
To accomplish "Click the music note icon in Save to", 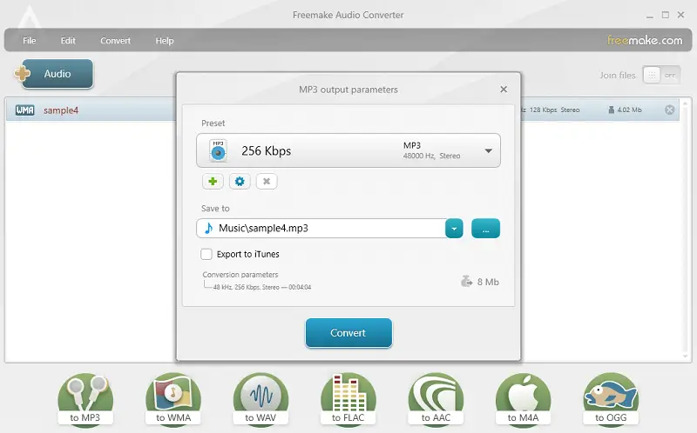I will [208, 228].
